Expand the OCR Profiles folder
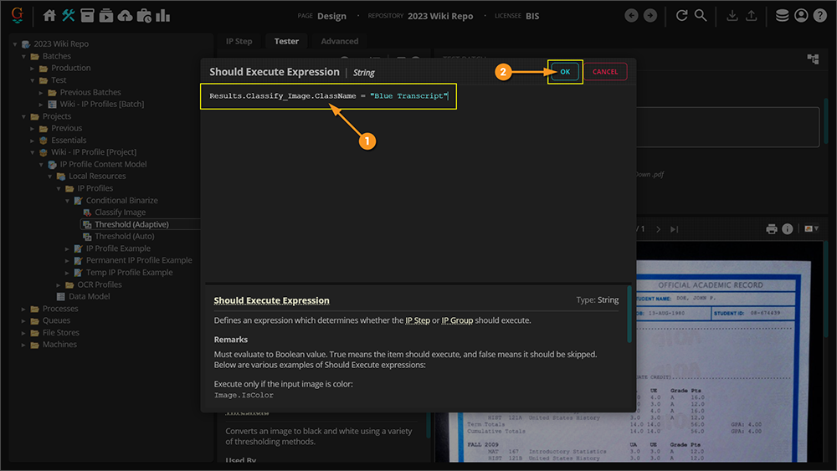The height and width of the screenshot is (471, 837). [x=59, y=284]
